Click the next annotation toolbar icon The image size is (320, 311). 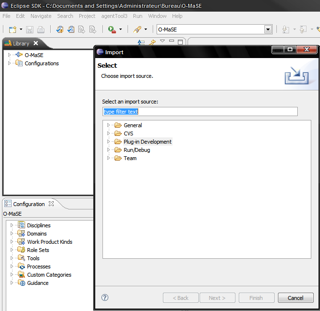tap(286, 30)
